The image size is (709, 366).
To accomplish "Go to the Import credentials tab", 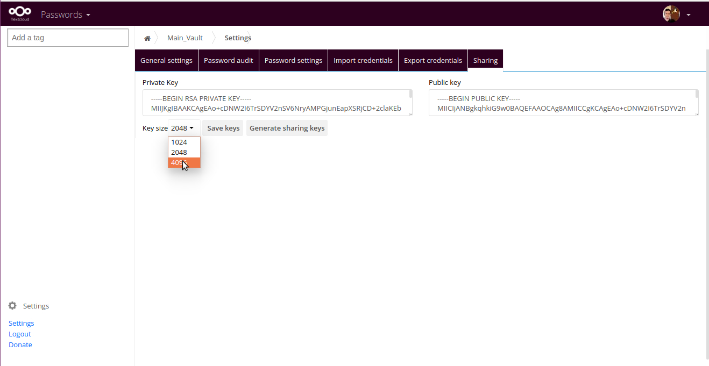I will 363,60.
